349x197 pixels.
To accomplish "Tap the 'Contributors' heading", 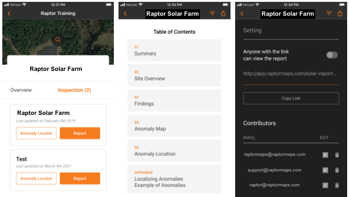I will [x=260, y=123].
